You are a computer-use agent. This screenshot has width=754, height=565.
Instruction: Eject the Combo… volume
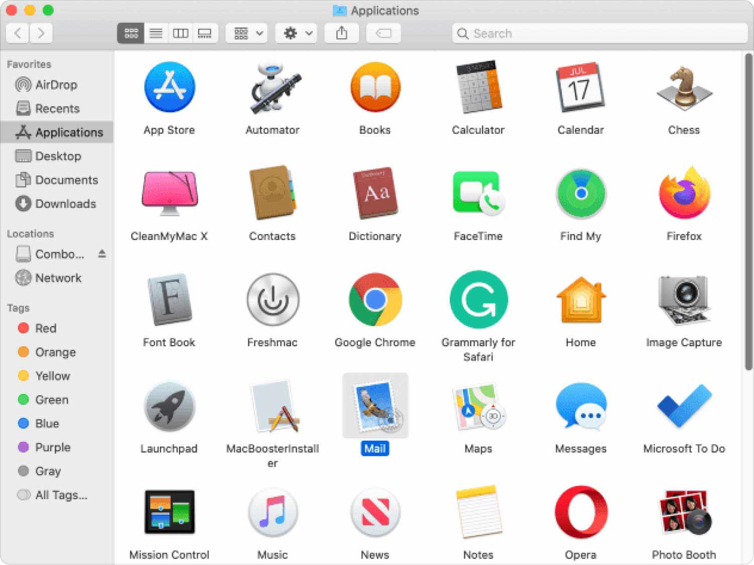point(102,254)
